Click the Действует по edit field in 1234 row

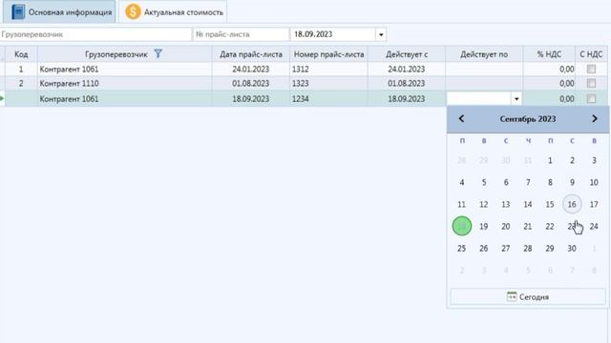point(479,99)
